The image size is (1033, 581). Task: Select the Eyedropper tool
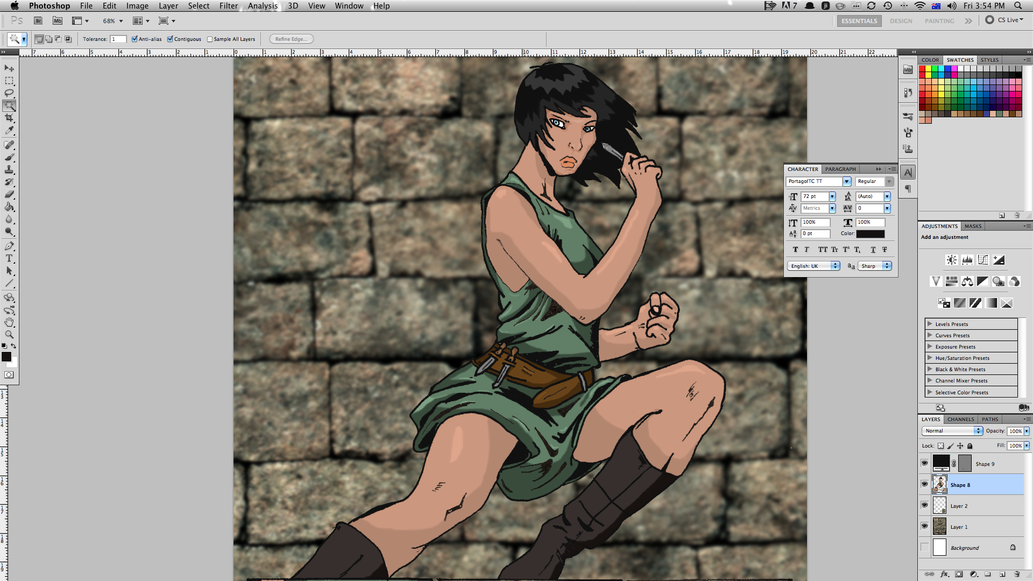click(9, 130)
